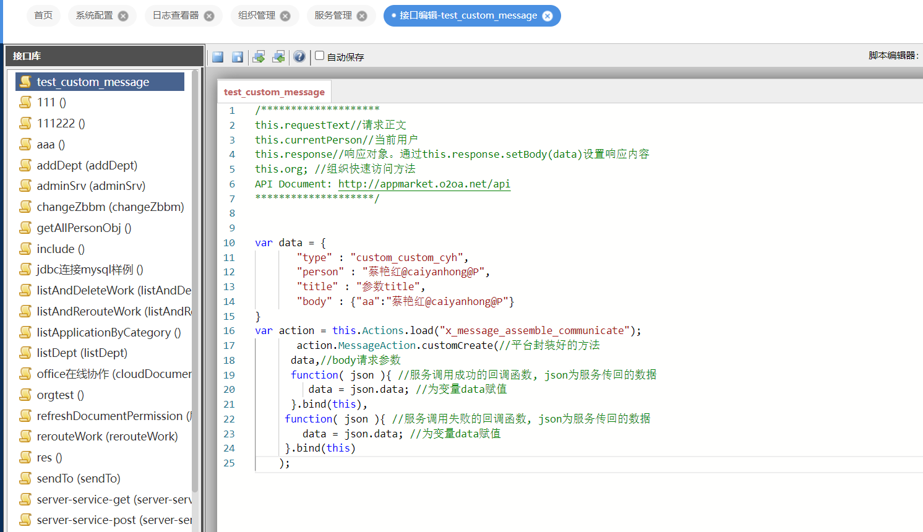Select the rerouteWork interface item
The width and height of the screenshot is (923, 532).
click(x=107, y=437)
